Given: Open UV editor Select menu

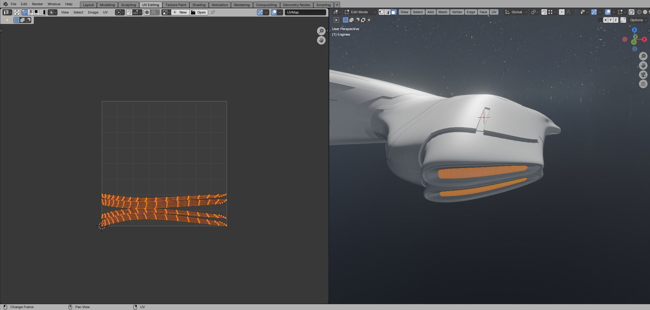Looking at the screenshot, I should click(x=78, y=12).
